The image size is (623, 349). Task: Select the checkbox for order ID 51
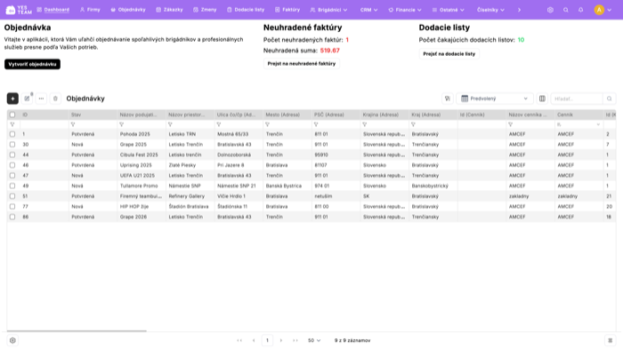[12, 196]
